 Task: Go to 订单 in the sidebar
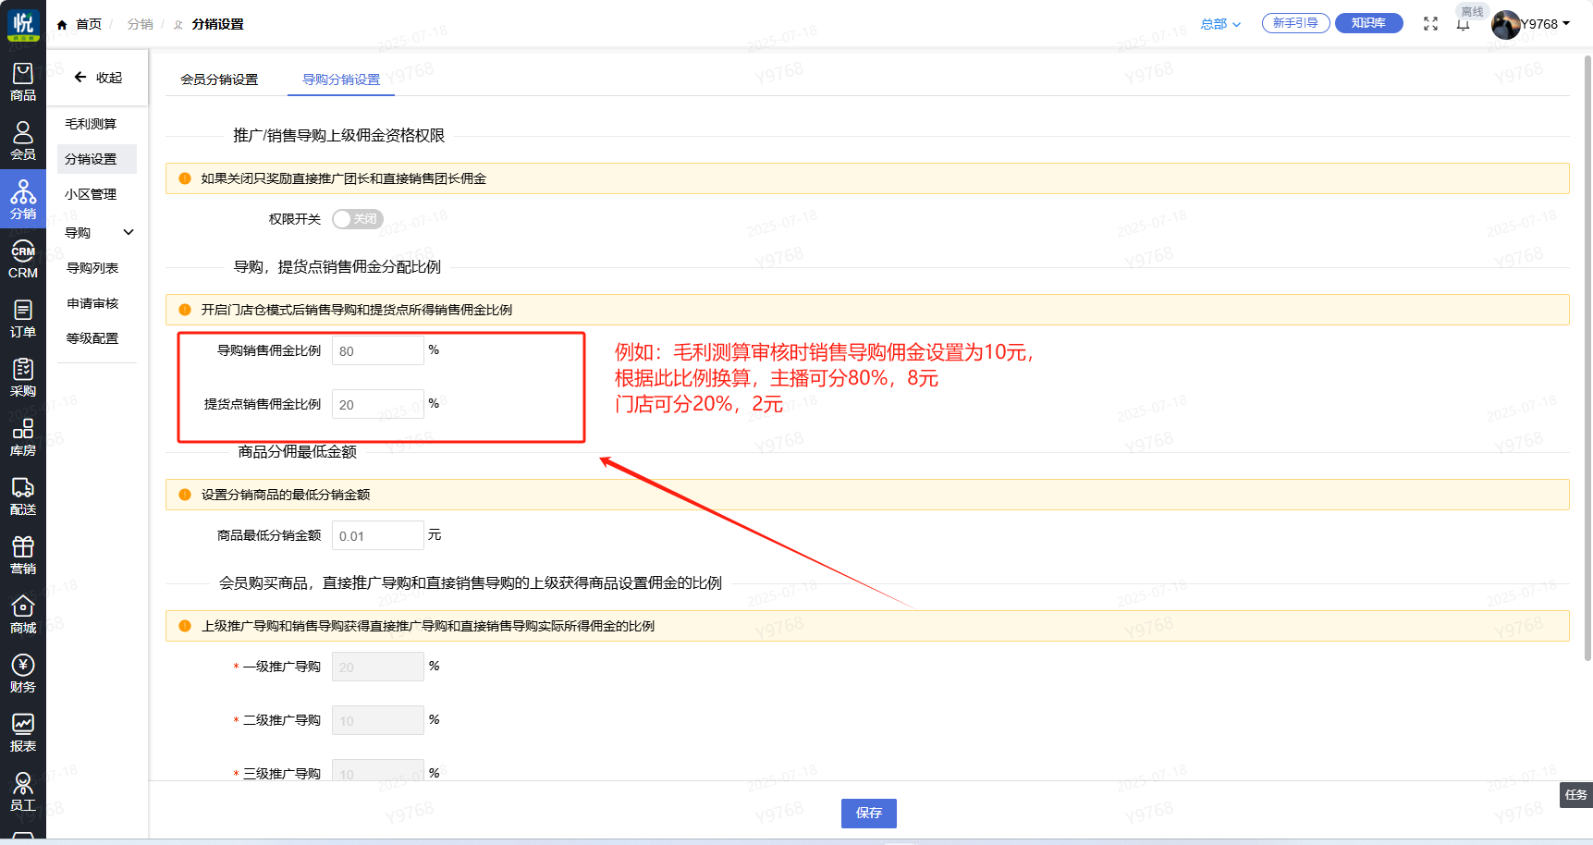23,318
